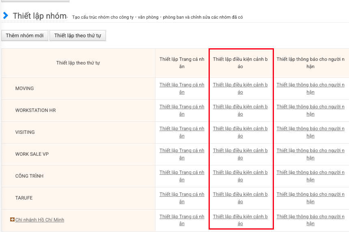Screen dimensions: 349x232
Task: Expand the Chi nhánh Hồ Chí Minh plus icon
Action: [12, 220]
